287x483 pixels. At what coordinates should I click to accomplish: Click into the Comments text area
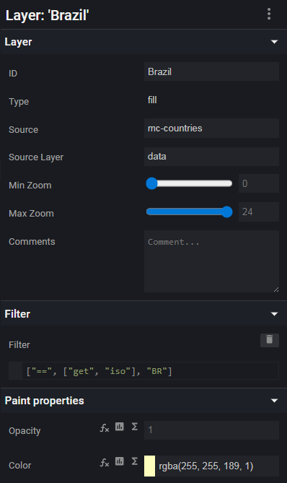pos(211,261)
